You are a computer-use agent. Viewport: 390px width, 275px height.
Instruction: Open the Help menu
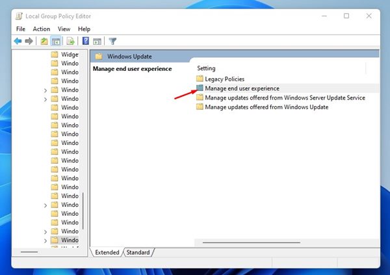click(x=84, y=29)
